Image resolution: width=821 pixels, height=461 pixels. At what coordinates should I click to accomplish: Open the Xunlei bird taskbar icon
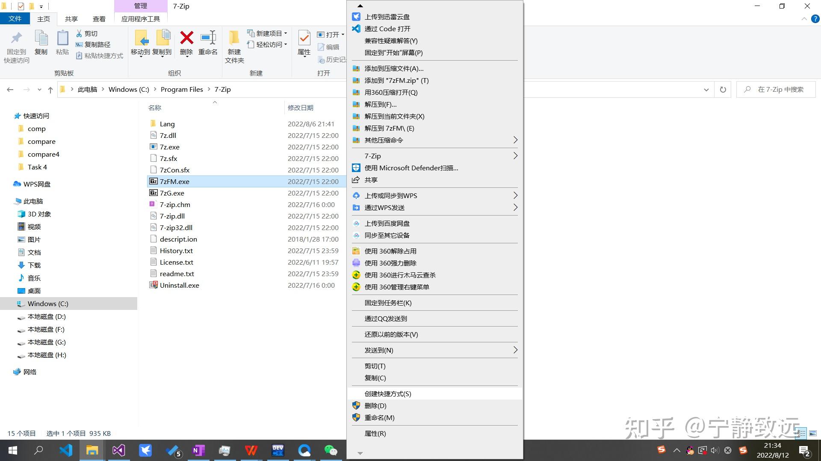(x=145, y=450)
